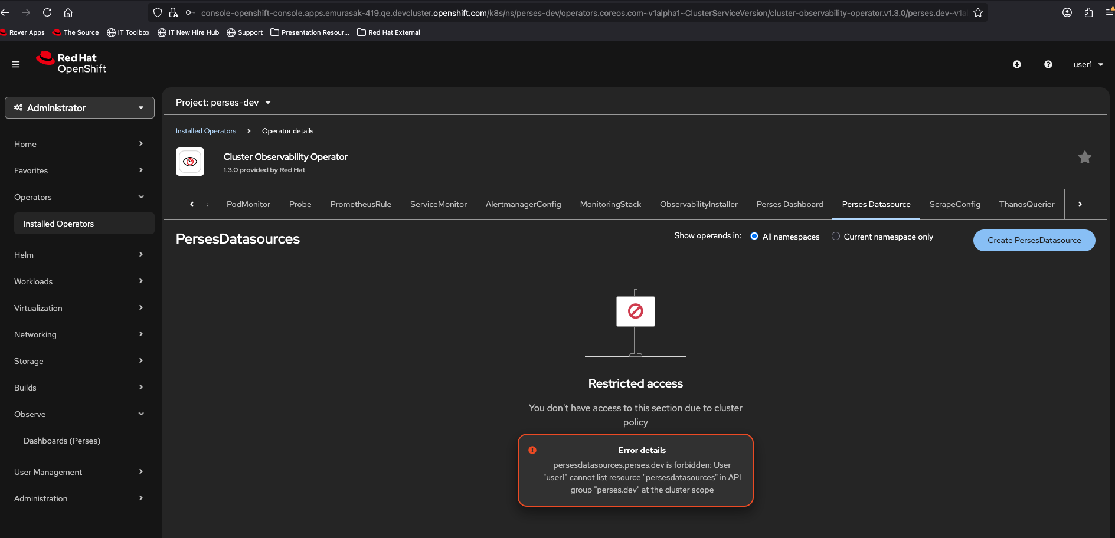This screenshot has height=538, width=1115.
Task: Click the Red Hat OpenShift logo
Action: click(x=71, y=63)
